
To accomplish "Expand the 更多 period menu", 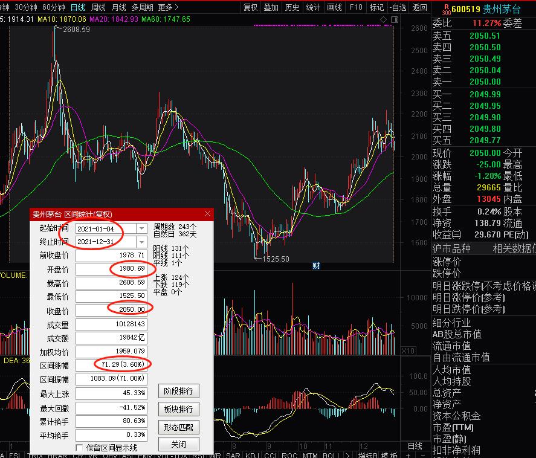I will (x=168, y=7).
